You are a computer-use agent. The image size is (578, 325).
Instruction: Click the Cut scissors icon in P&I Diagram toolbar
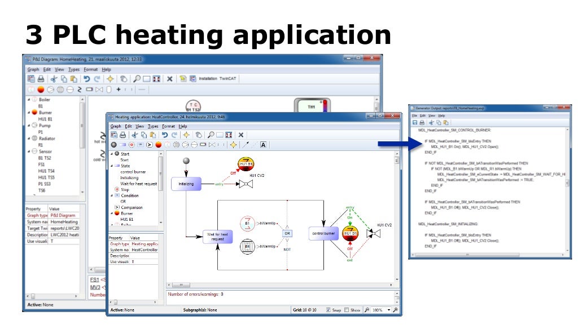54,79
